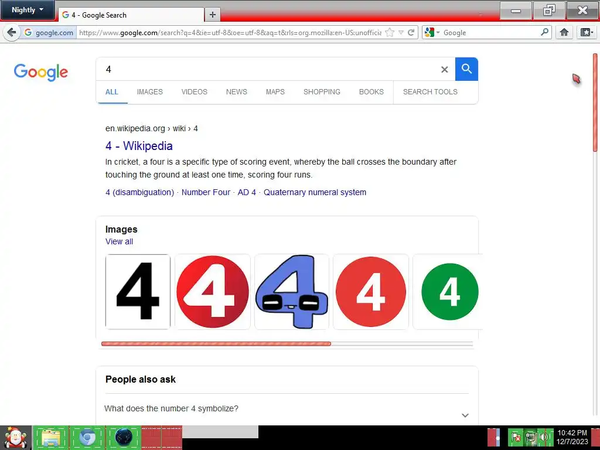
Task: Click the page vertical scrollbar thumb
Action: pos(595,103)
